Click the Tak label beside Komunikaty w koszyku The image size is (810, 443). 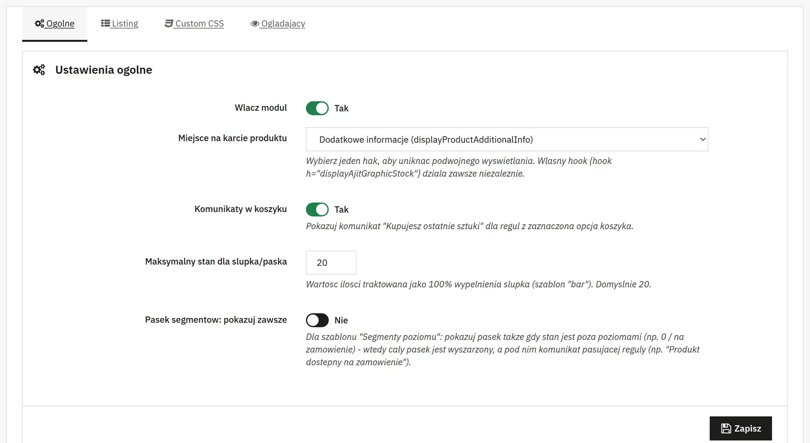[x=341, y=209]
